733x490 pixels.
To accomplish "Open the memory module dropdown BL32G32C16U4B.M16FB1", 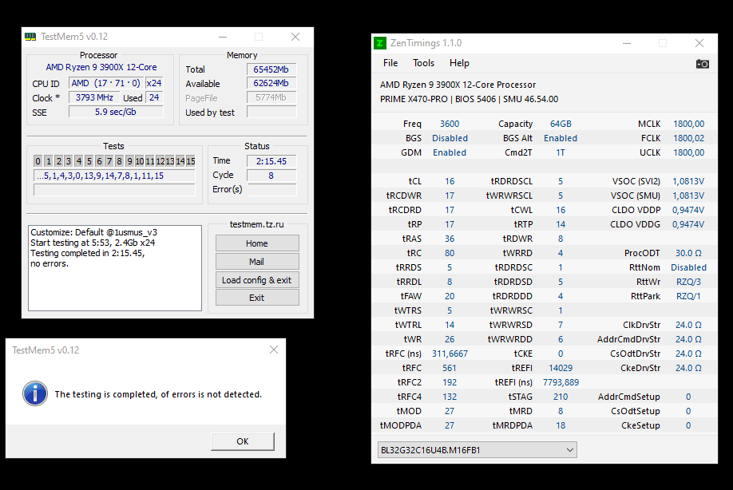I will (x=477, y=450).
